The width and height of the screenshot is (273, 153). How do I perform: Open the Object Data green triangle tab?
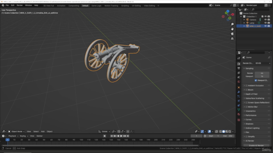coord(239,110)
